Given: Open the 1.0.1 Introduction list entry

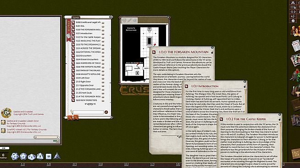Looking at the screenshot, I should 84,34.
